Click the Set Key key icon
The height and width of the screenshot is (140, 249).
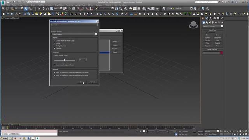point(194,132)
